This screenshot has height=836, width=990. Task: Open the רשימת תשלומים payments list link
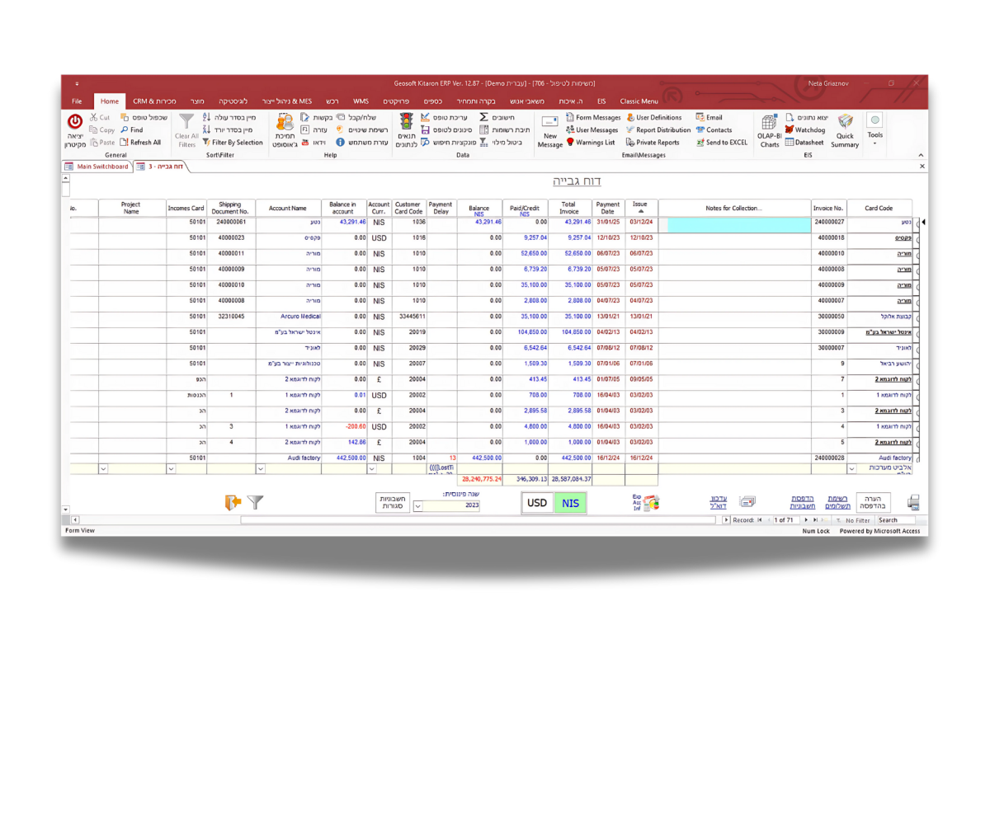(x=837, y=502)
